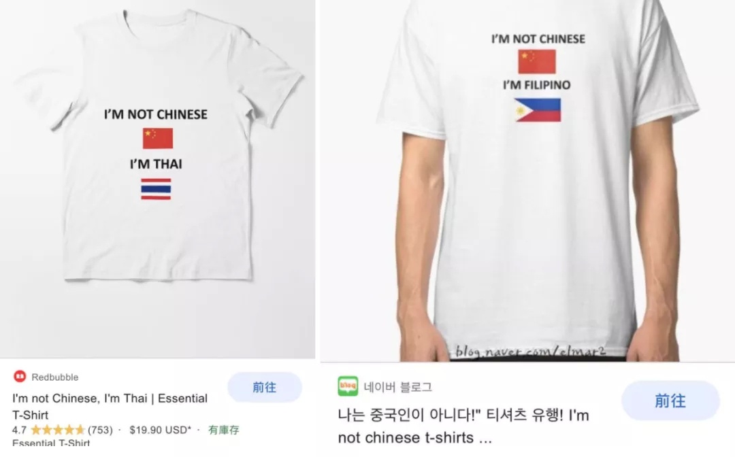The height and width of the screenshot is (457, 735).
Task: Click the 前往 button for Naver blog result
Action: [x=670, y=401]
